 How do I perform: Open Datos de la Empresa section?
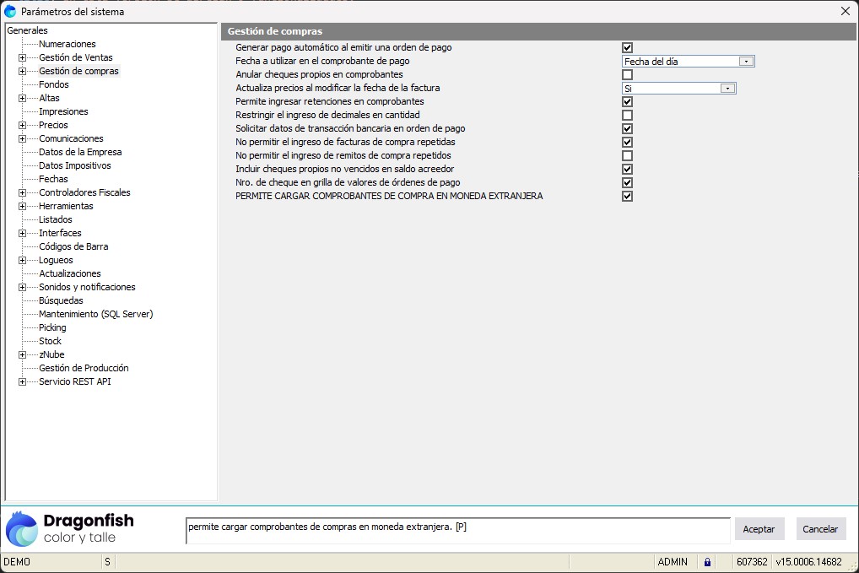(x=80, y=152)
